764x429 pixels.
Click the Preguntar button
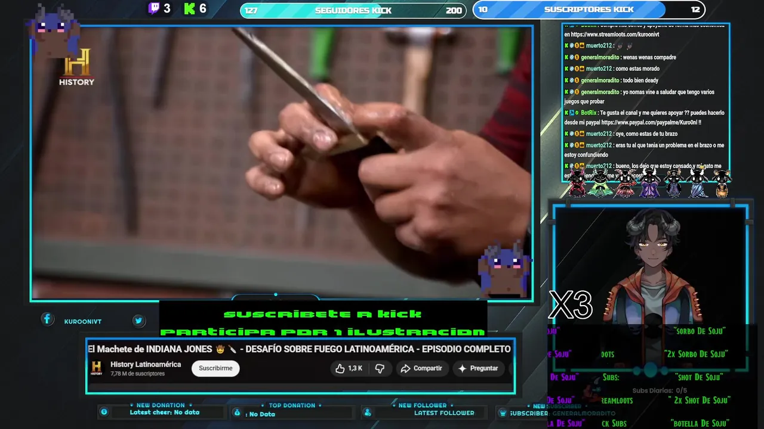(x=478, y=368)
